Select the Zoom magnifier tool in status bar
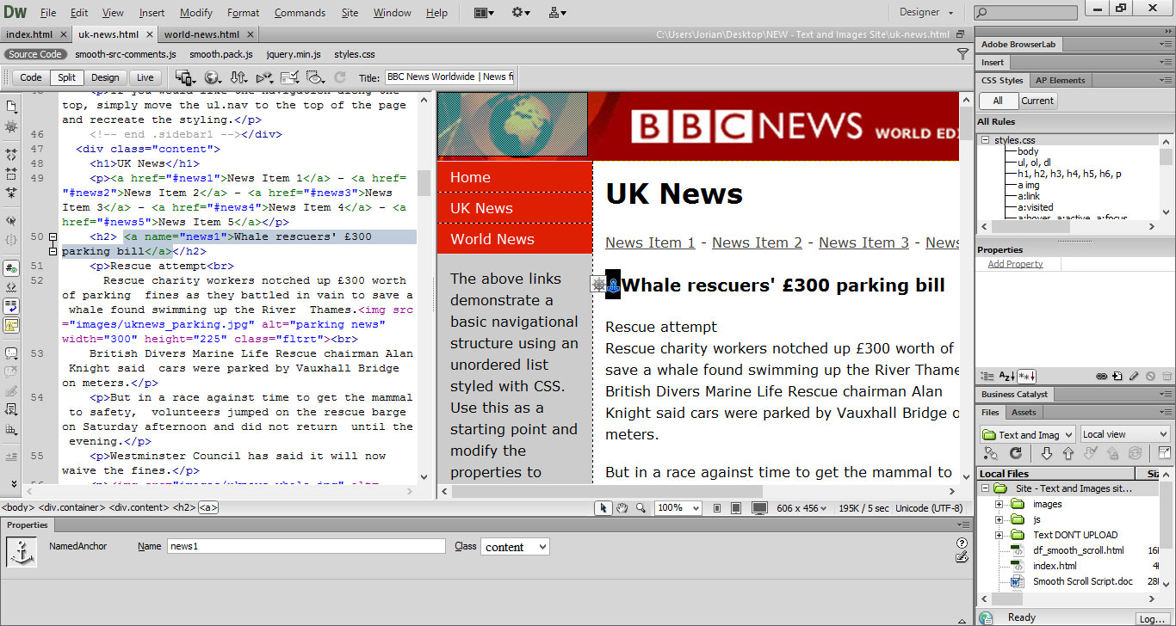The height and width of the screenshot is (626, 1176). (641, 507)
